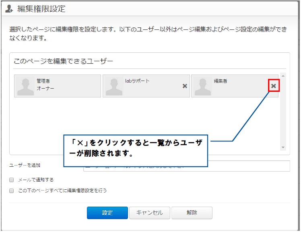Enable メールで通知する checkbox
Viewport: 301px width, 232px height.
[12, 180]
